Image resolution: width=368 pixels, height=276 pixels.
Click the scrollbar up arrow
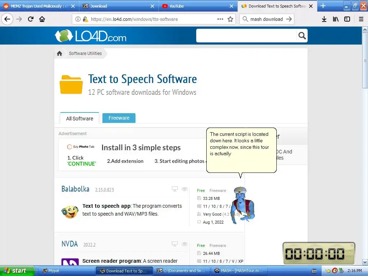pyautogui.click(x=365, y=29)
